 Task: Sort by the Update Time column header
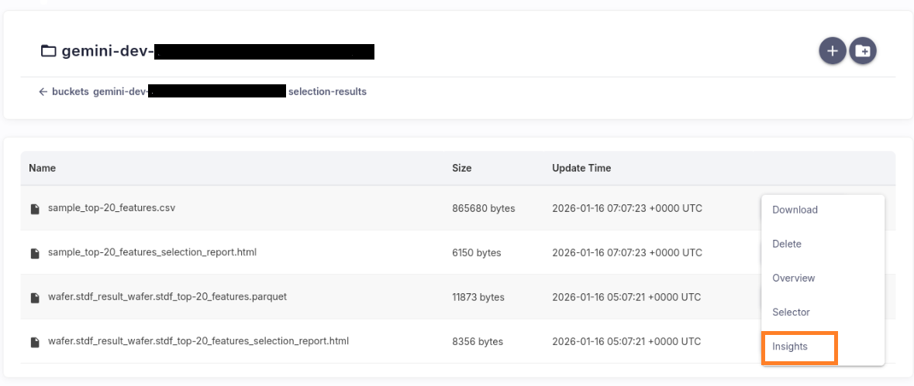click(x=581, y=168)
